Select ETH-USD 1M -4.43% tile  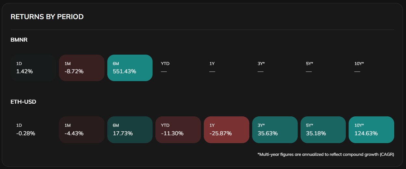pyautogui.click(x=82, y=130)
